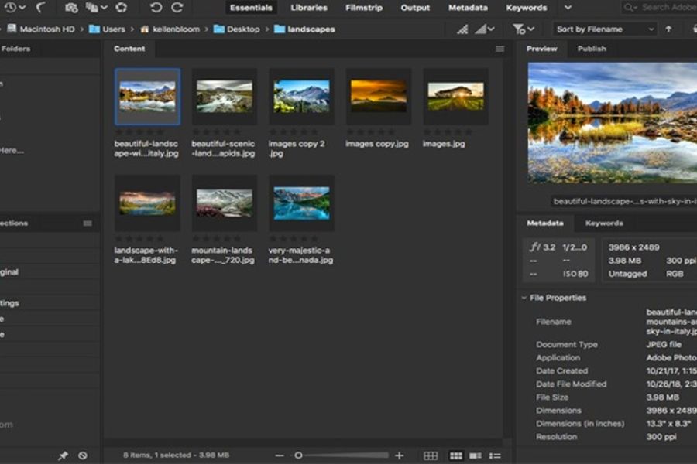This screenshot has width=697, height=464.
Task: Switch to list view mode
Action: (495, 455)
